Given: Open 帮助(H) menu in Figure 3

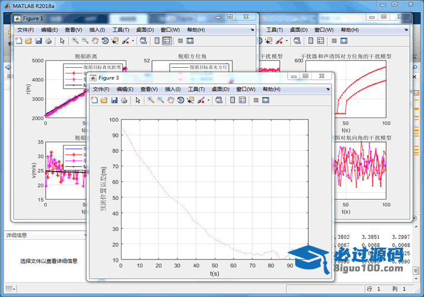Looking at the screenshot, I should point(272,89).
